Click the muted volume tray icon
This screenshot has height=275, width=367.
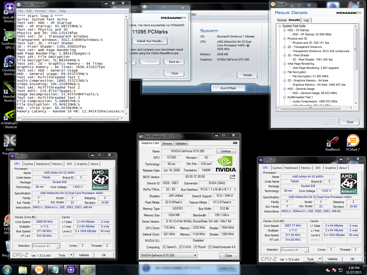328,270
